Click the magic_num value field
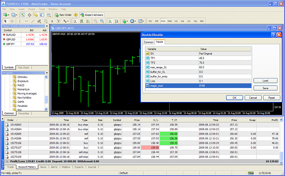 [x=225, y=86]
